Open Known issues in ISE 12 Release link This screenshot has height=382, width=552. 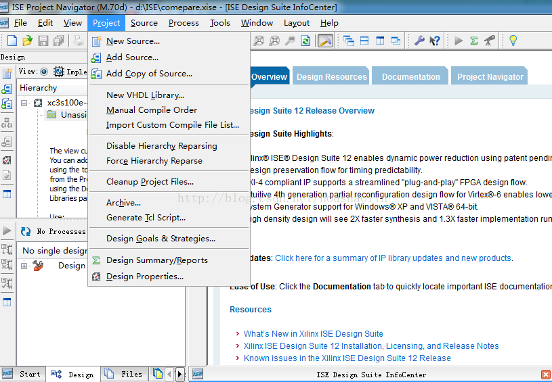pyautogui.click(x=347, y=358)
